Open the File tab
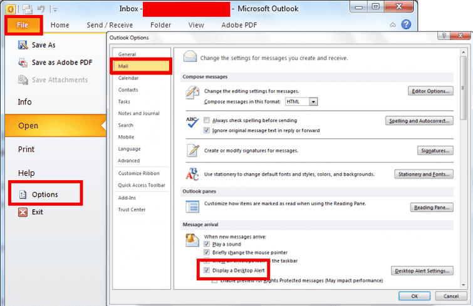 click(x=23, y=25)
